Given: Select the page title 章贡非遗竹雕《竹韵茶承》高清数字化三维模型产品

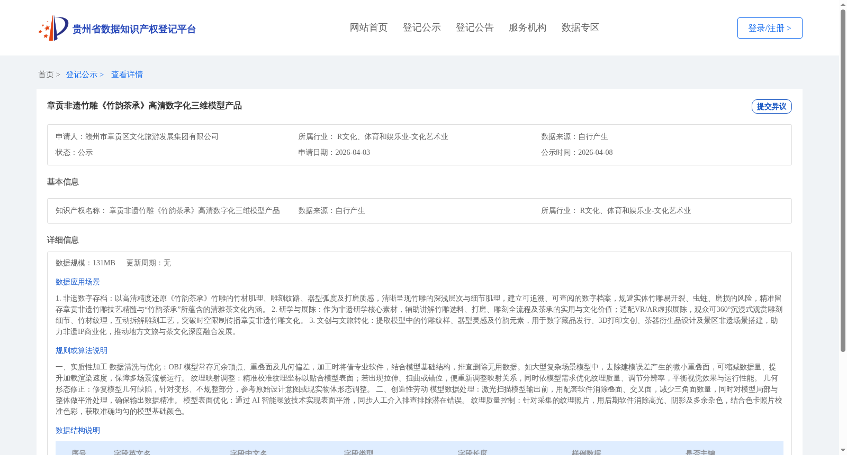Looking at the screenshot, I should point(145,106).
